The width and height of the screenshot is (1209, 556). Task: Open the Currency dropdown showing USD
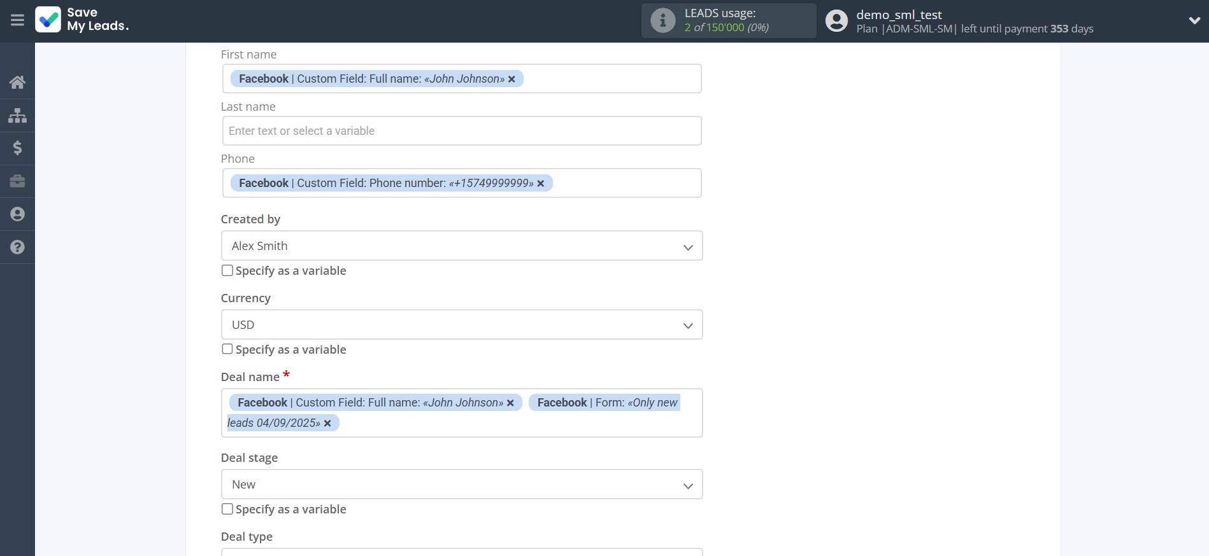tap(462, 325)
